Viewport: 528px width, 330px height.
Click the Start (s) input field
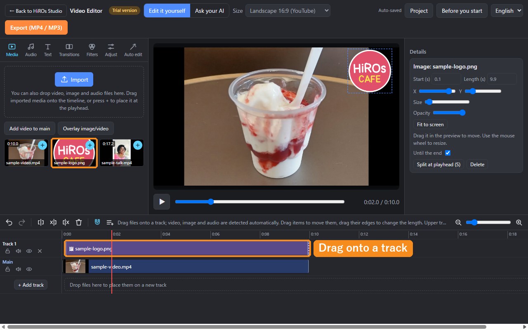(446, 79)
